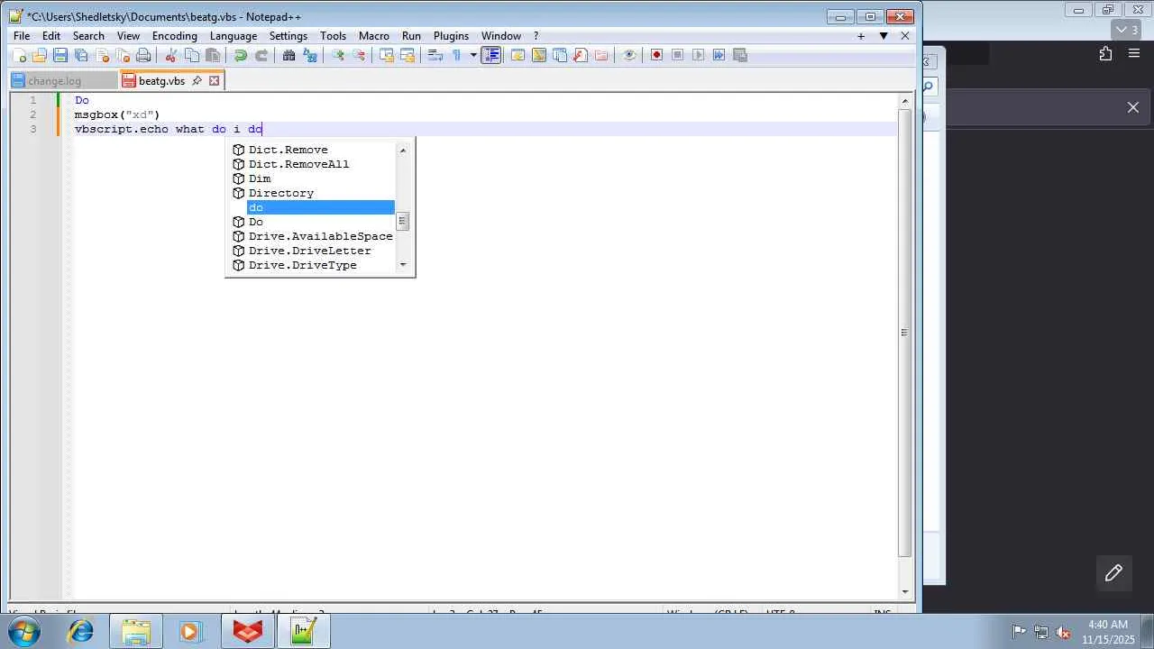The image size is (1154, 649).
Task: Save the current file using the Save icon
Action: 60,55
